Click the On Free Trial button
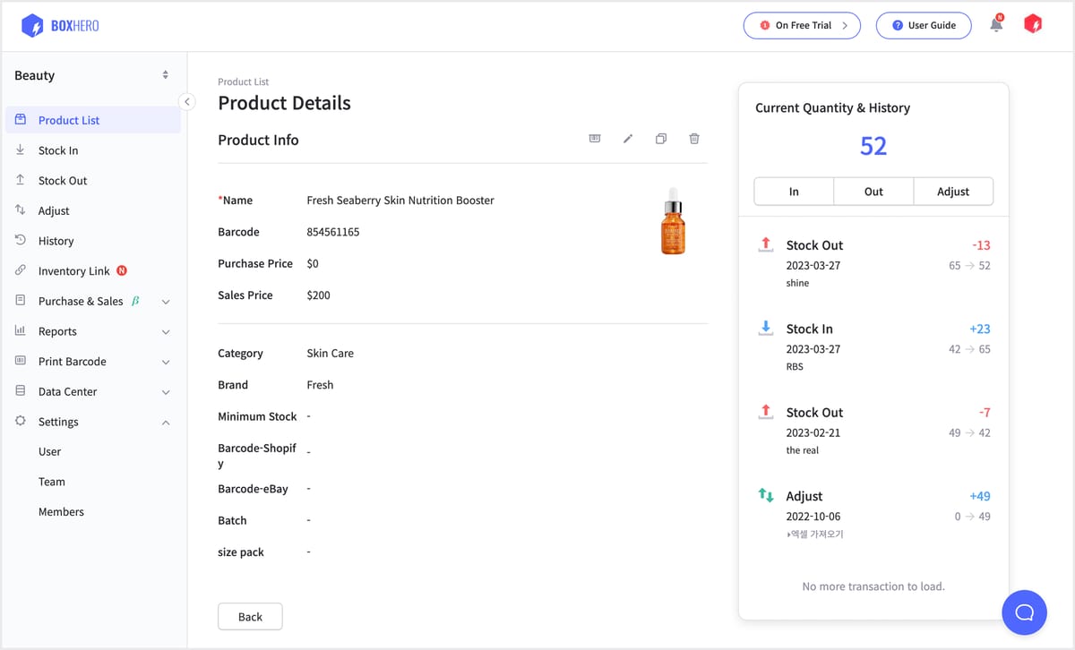This screenshot has height=650, width=1075. click(802, 25)
